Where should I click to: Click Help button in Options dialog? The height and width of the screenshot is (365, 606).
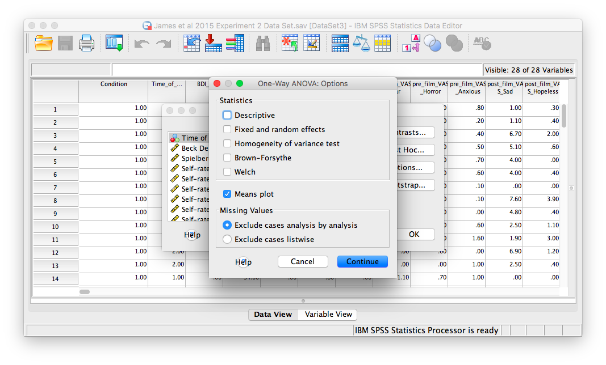(243, 262)
